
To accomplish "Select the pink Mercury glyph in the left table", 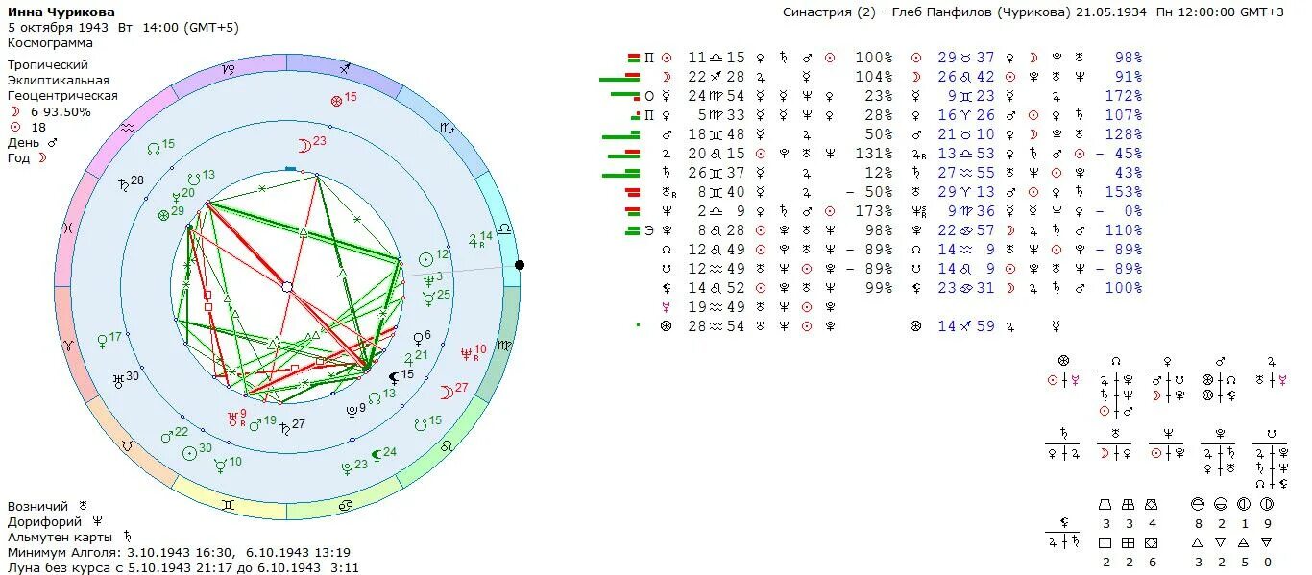I will coord(666,307).
